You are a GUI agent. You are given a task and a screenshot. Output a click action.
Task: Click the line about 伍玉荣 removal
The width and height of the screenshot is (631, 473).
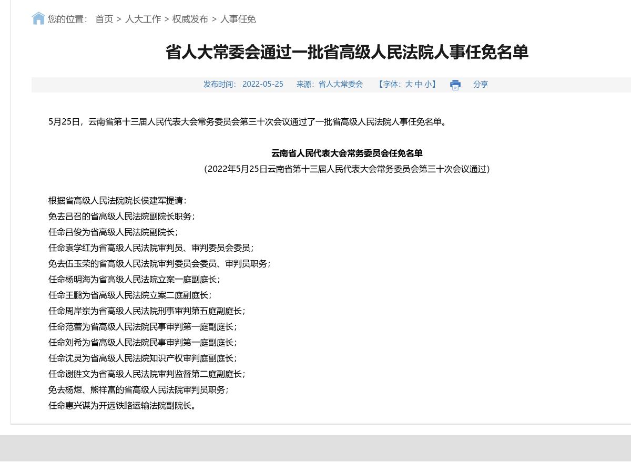(x=160, y=264)
